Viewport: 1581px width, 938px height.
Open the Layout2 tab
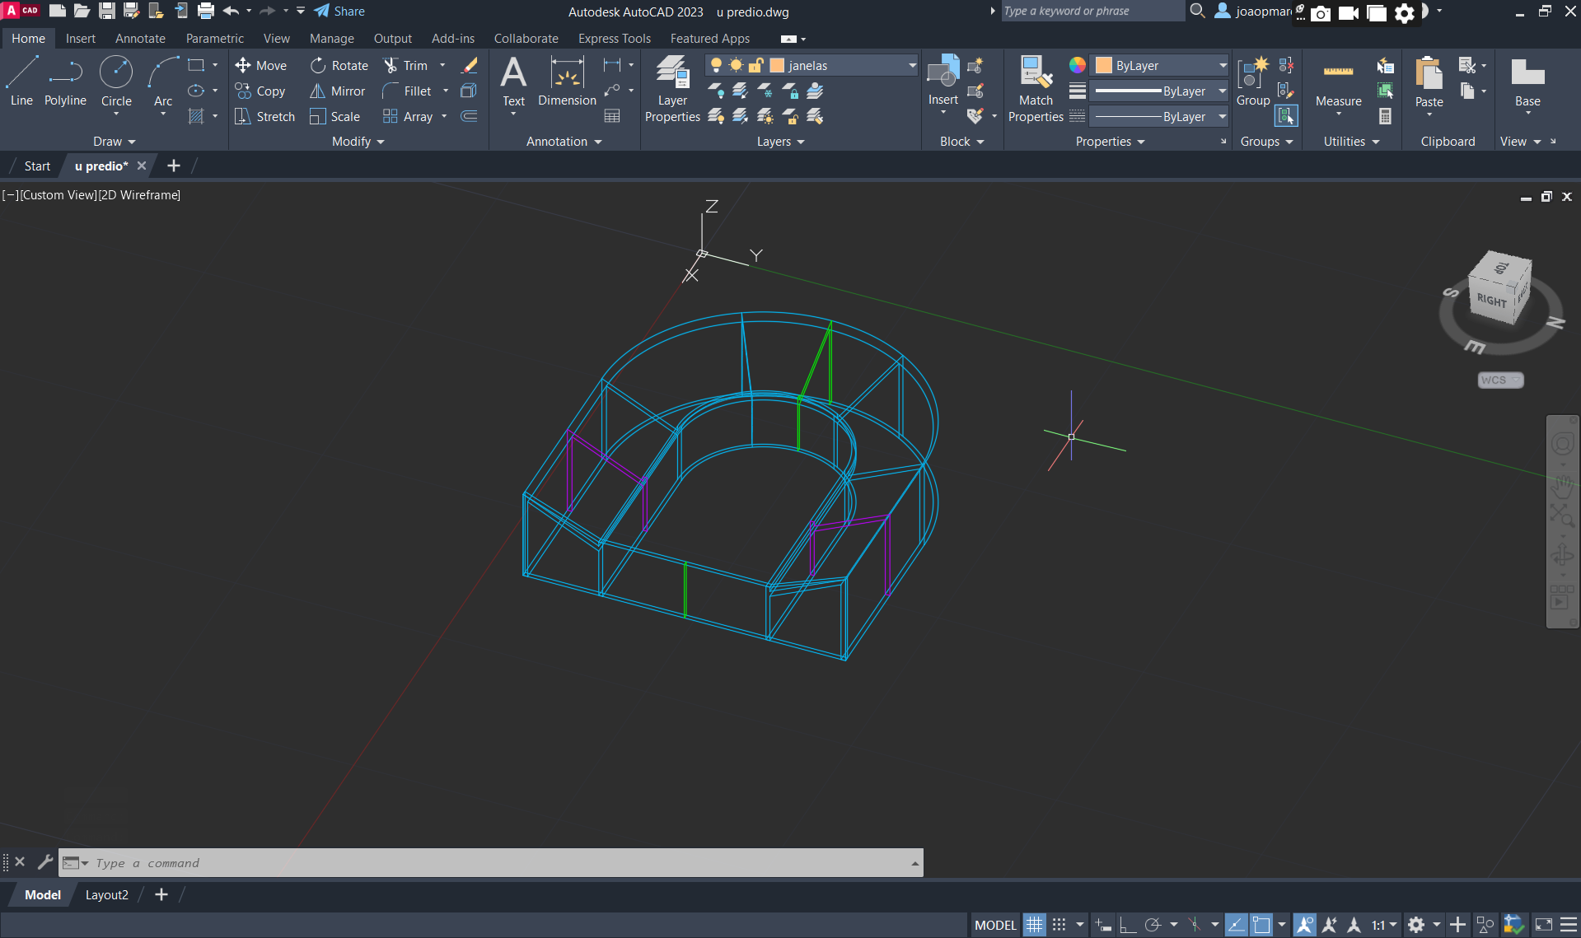coord(107,895)
